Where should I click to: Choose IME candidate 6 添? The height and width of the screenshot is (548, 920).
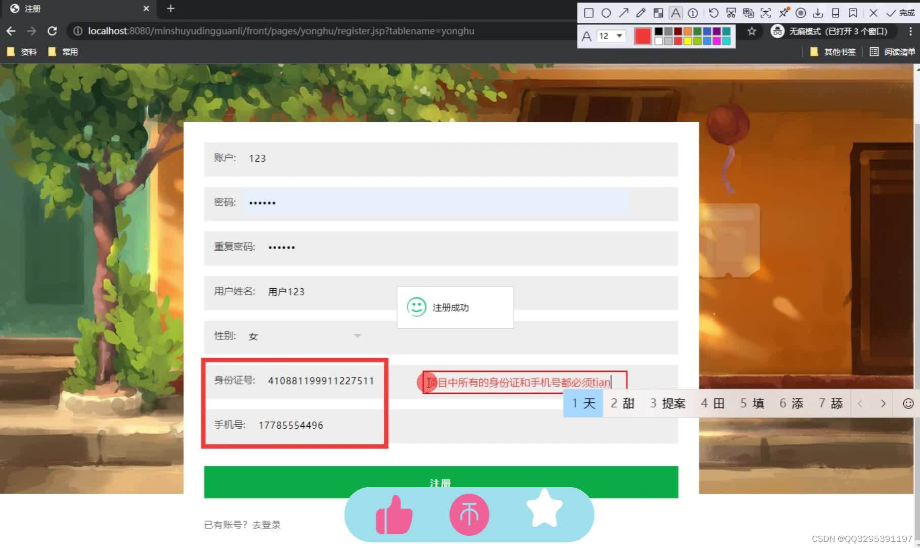791,403
